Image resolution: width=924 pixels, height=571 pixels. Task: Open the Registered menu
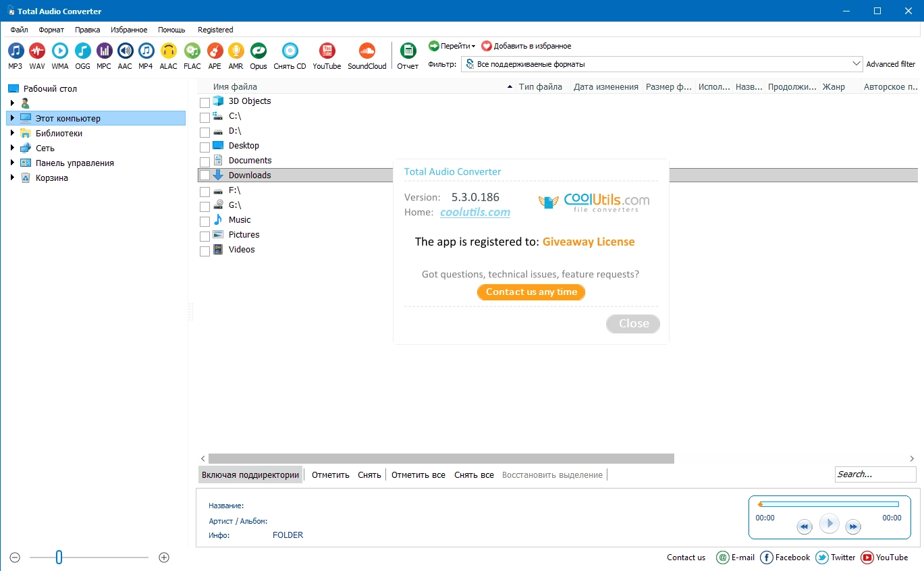point(215,30)
